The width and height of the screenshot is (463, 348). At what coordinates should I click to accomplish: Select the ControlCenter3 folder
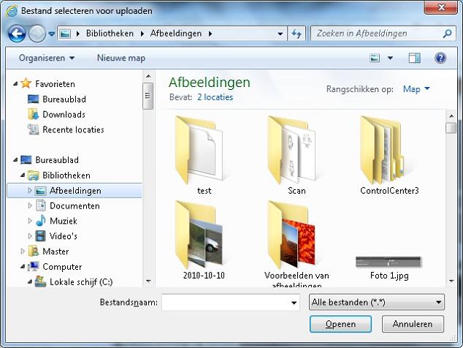[x=389, y=156]
